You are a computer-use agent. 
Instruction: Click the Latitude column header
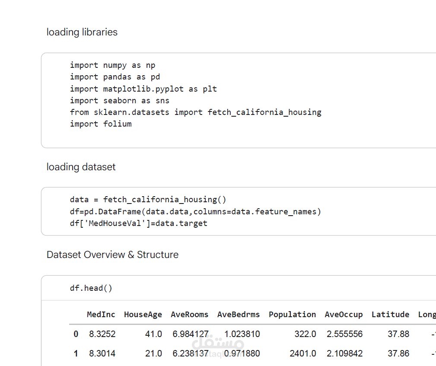[x=390, y=314]
